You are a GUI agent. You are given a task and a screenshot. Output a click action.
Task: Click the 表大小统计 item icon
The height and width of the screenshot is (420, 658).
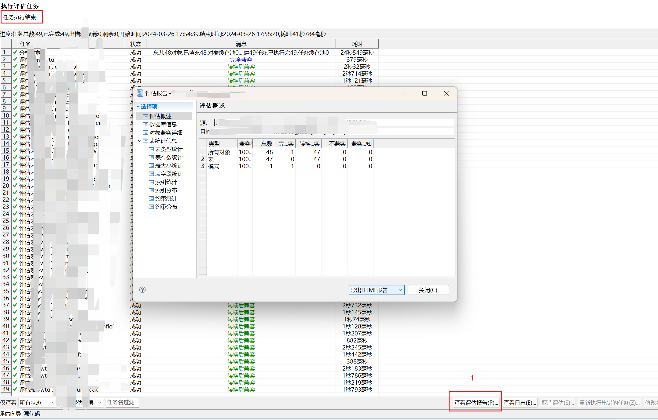(151, 166)
